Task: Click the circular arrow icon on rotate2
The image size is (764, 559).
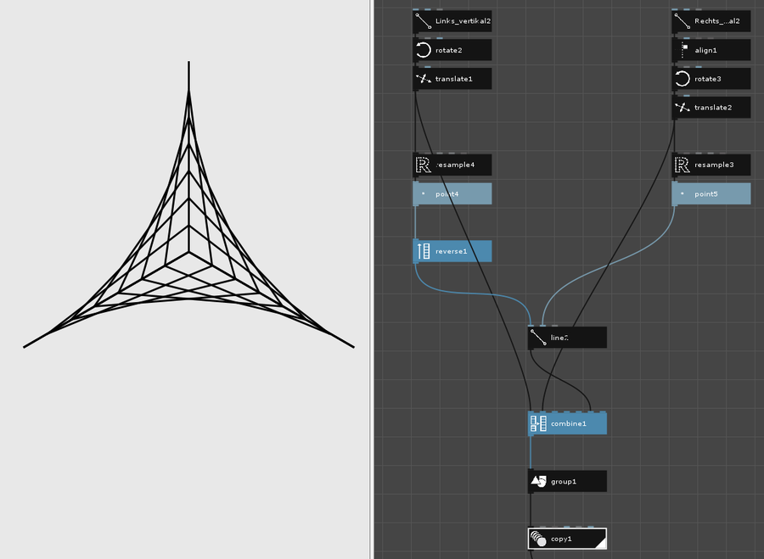Action: [x=423, y=50]
